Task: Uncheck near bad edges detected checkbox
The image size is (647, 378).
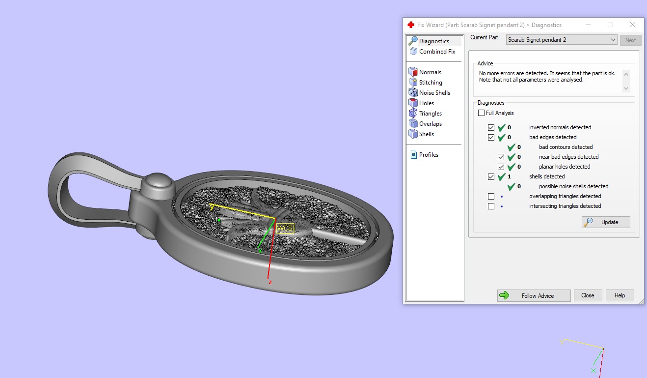Action: coord(501,157)
